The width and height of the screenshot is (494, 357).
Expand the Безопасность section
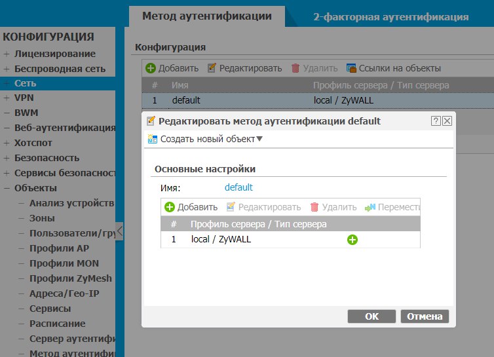[7, 158]
